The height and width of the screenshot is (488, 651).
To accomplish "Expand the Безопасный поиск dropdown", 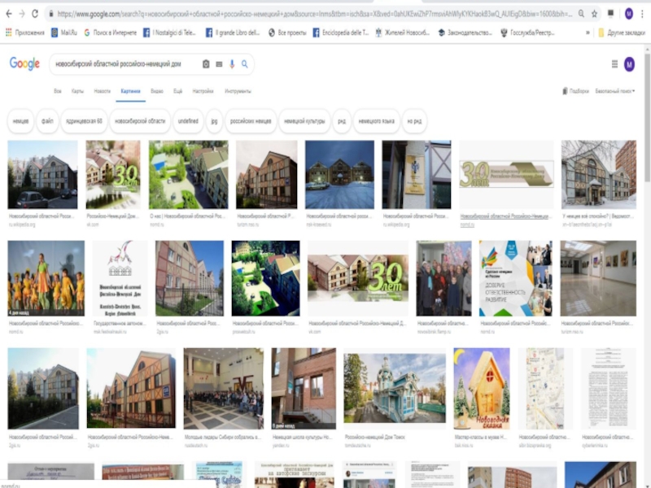I will pos(614,91).
